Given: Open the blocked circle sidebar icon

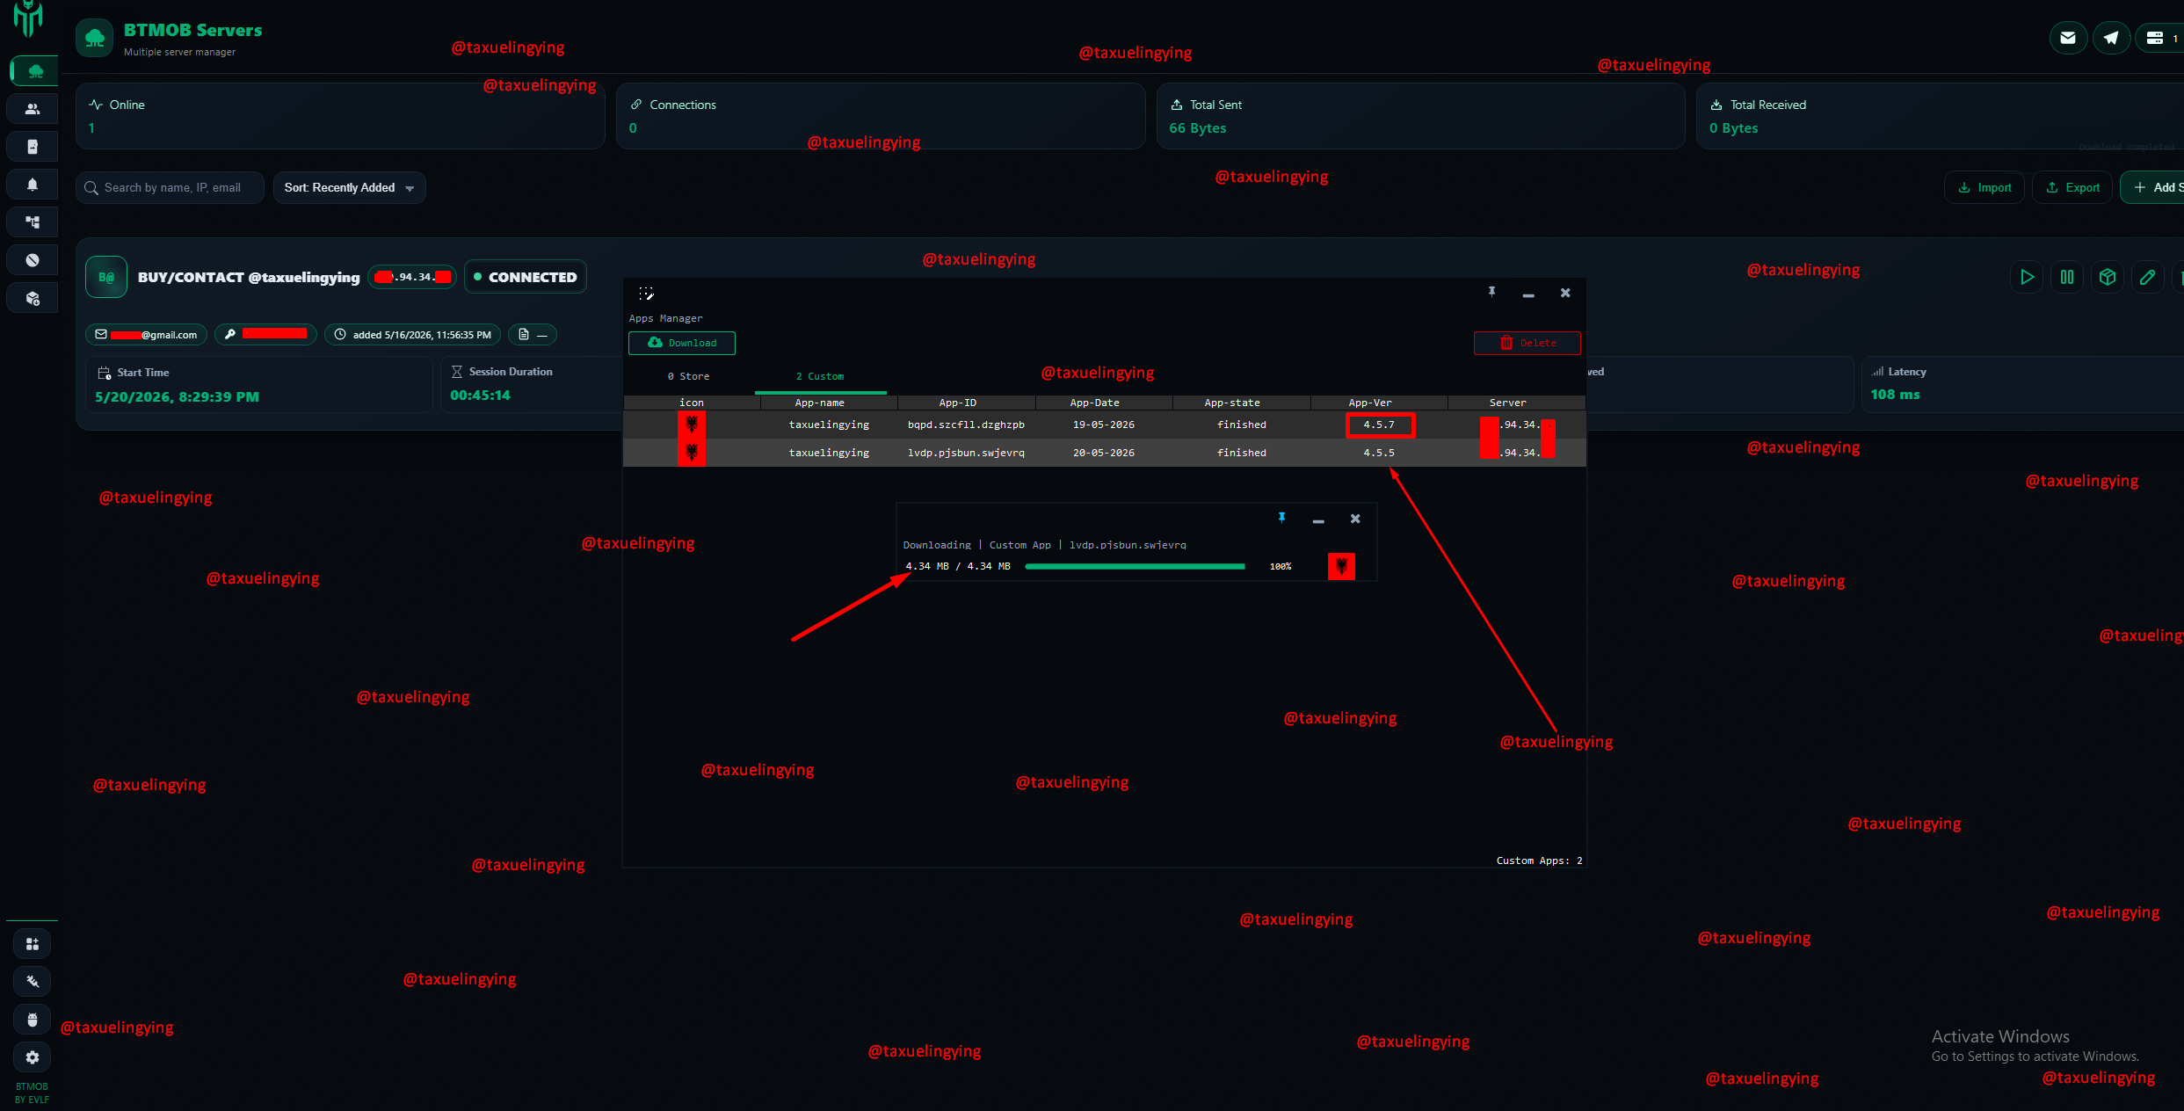Looking at the screenshot, I should [33, 260].
